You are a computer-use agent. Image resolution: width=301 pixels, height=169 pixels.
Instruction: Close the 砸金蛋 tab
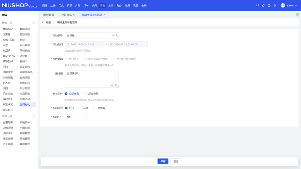click(53, 15)
